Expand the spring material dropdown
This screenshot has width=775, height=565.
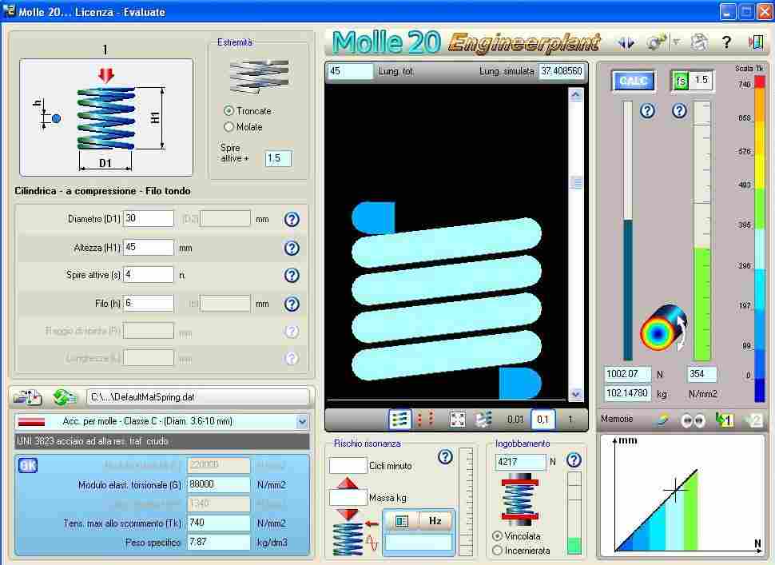tap(302, 422)
